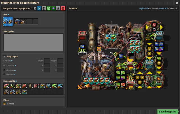The width and height of the screenshot is (180, 114).
Task: Select second icon slot with spired building
Action: 23,21
